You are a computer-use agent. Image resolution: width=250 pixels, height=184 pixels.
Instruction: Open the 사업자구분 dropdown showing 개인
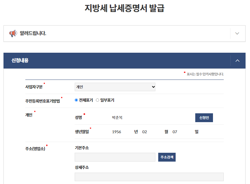pos(115,87)
